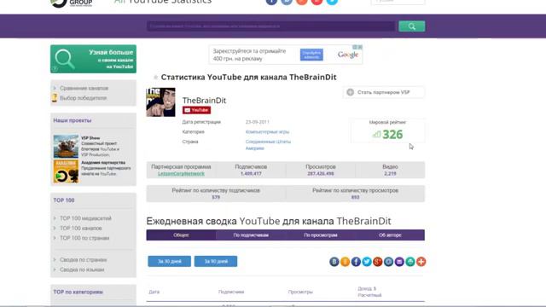
Task: Open 'TOP 100 по странам' link
Action: tap(84, 238)
